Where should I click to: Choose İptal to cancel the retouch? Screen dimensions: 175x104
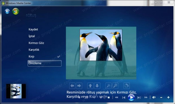32,36
